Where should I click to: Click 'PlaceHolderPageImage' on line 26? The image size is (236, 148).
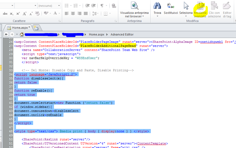[x=100, y=42]
